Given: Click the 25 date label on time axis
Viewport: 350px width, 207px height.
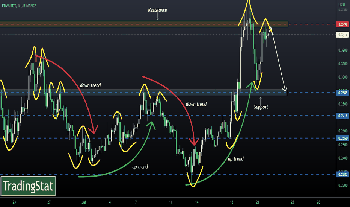Looking at the screenshot, I should click(293, 202).
